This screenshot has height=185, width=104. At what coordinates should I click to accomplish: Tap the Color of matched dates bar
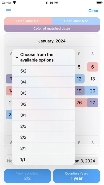pyautogui.click(x=52, y=28)
